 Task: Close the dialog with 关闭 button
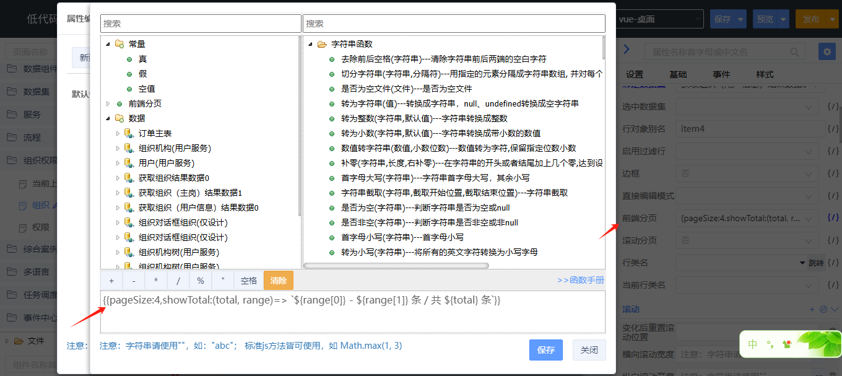click(x=589, y=350)
